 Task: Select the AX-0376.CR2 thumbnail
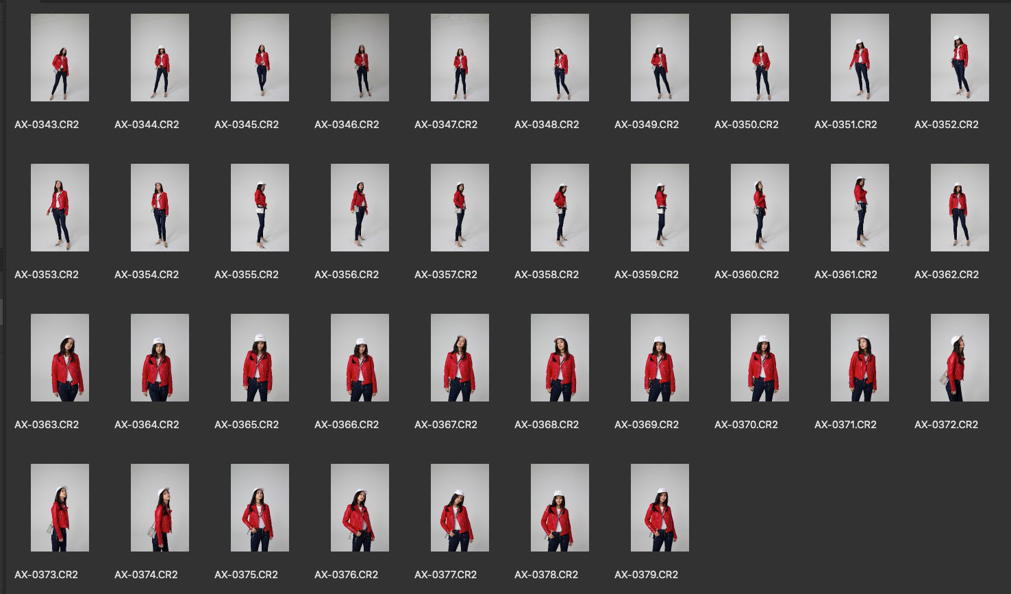pos(360,508)
